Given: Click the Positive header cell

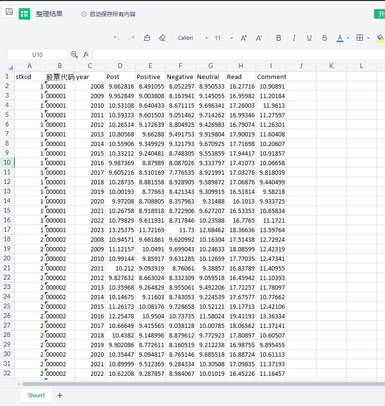Looking at the screenshot, I should point(150,77).
